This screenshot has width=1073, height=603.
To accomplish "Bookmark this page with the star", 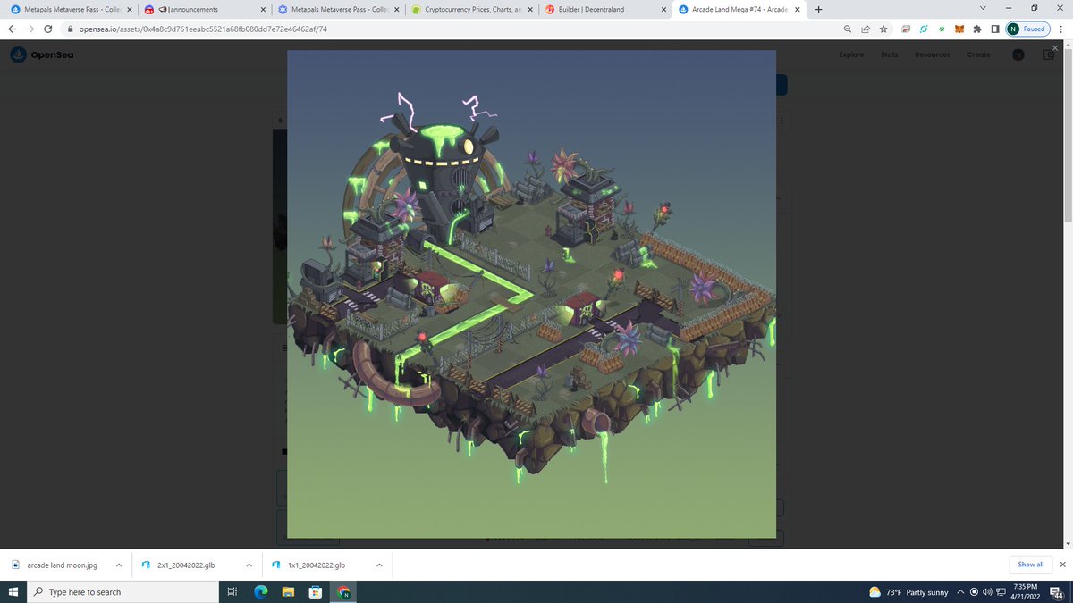I will pos(883,29).
